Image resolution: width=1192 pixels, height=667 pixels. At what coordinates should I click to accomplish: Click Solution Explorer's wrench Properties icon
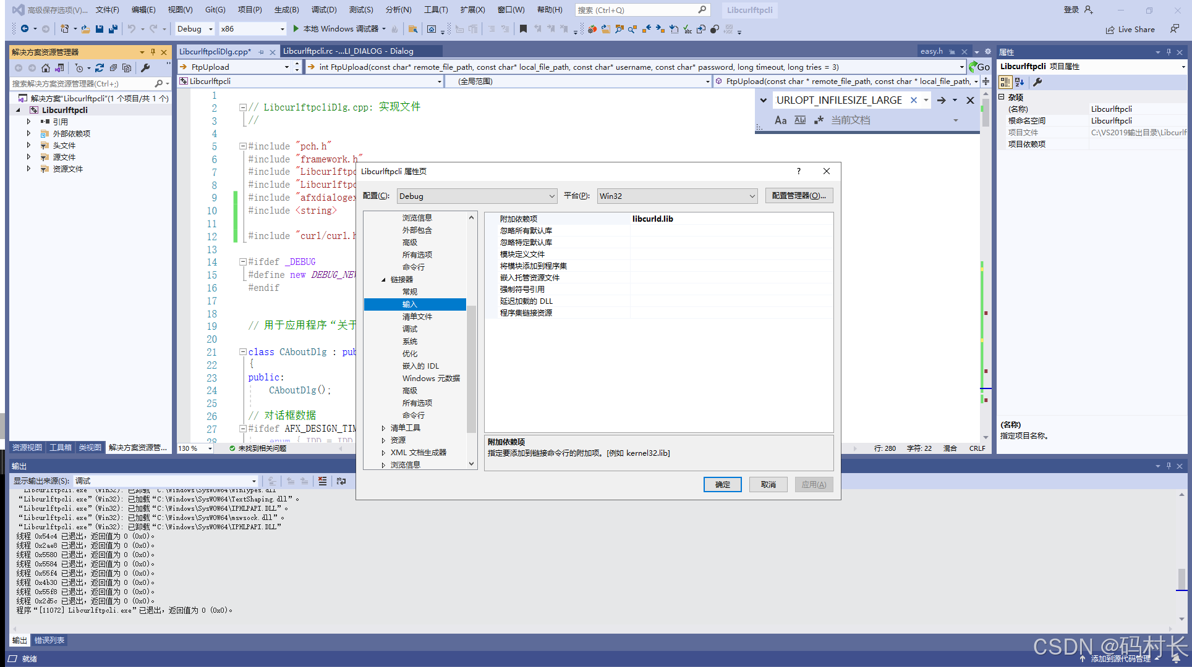(x=145, y=68)
